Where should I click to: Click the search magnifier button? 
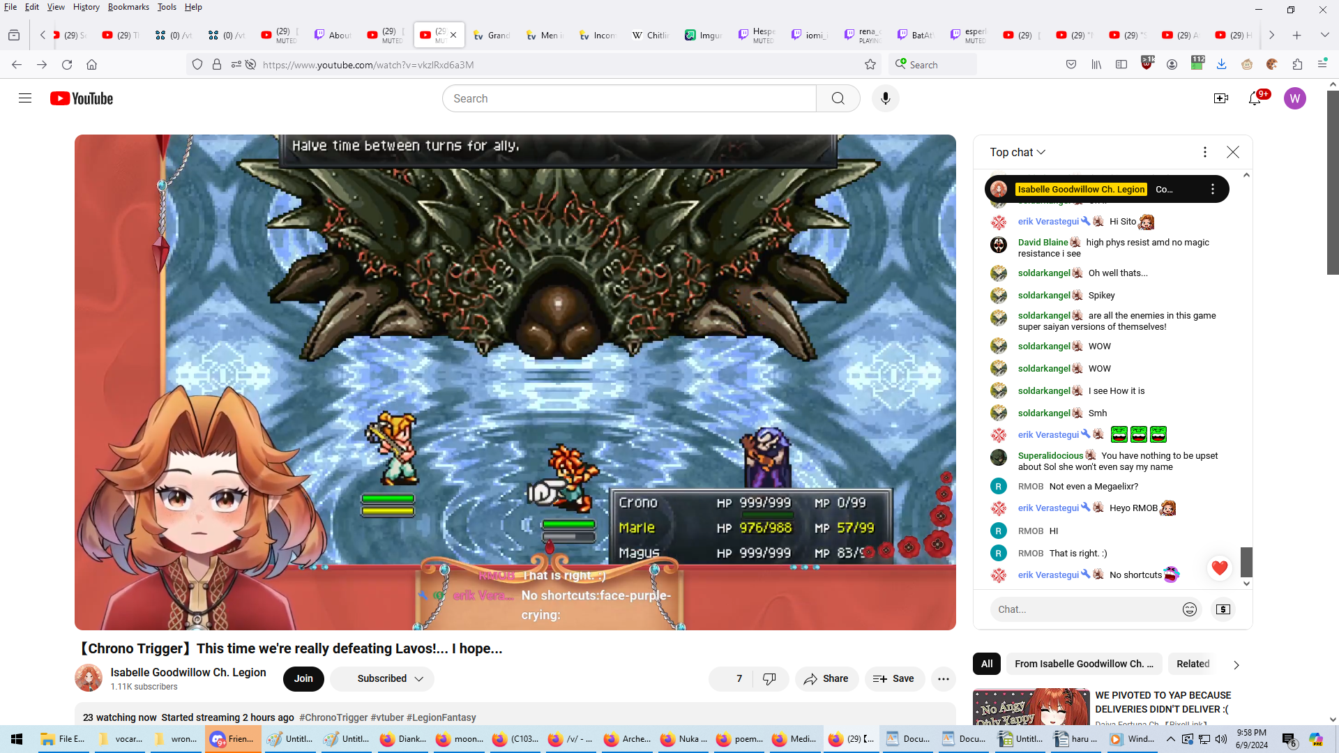pyautogui.click(x=838, y=98)
